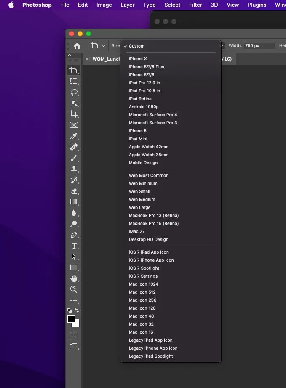The width and height of the screenshot is (286, 388).
Task: Select the Rectangular Marquee tool
Action: click(73, 81)
